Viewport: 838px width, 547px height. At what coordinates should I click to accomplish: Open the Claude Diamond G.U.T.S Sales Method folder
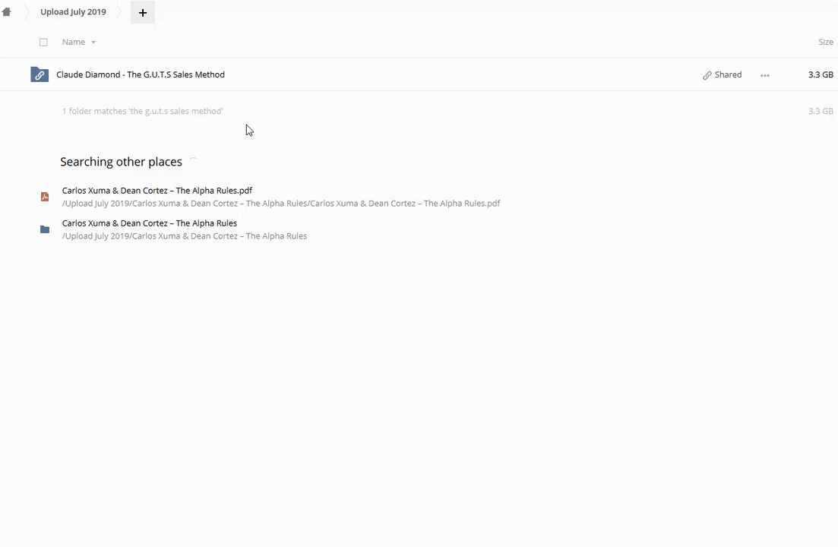(x=141, y=74)
